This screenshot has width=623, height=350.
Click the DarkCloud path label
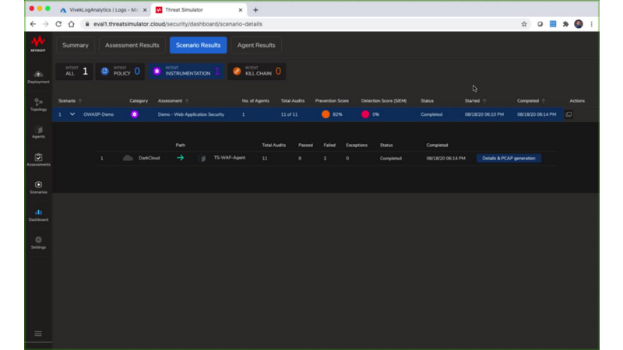point(149,158)
